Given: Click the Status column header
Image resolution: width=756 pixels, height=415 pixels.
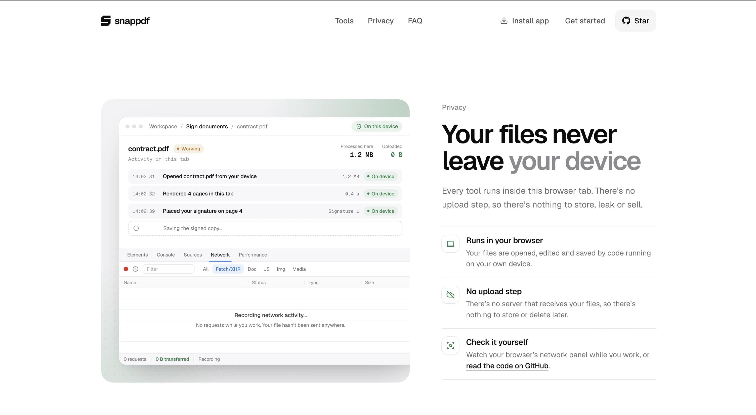Looking at the screenshot, I should (259, 282).
